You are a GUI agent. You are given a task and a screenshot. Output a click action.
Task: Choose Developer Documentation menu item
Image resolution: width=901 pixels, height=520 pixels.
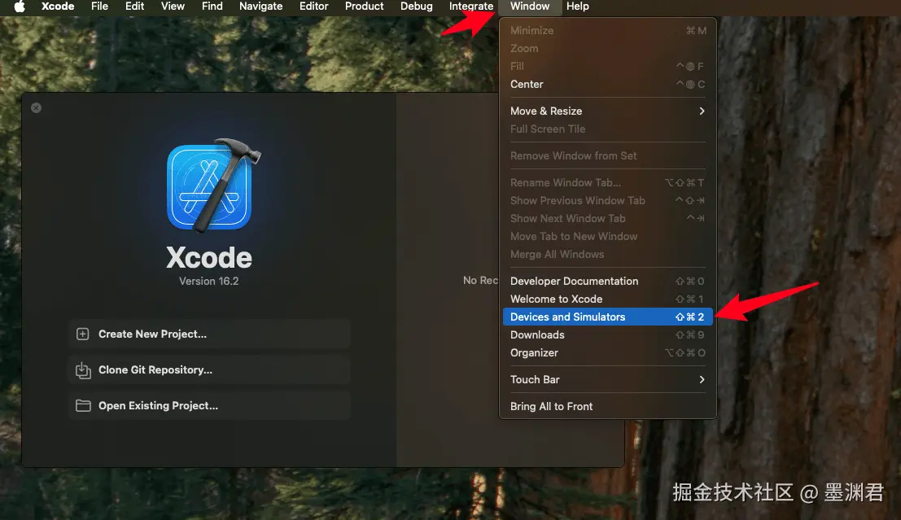tap(607, 281)
